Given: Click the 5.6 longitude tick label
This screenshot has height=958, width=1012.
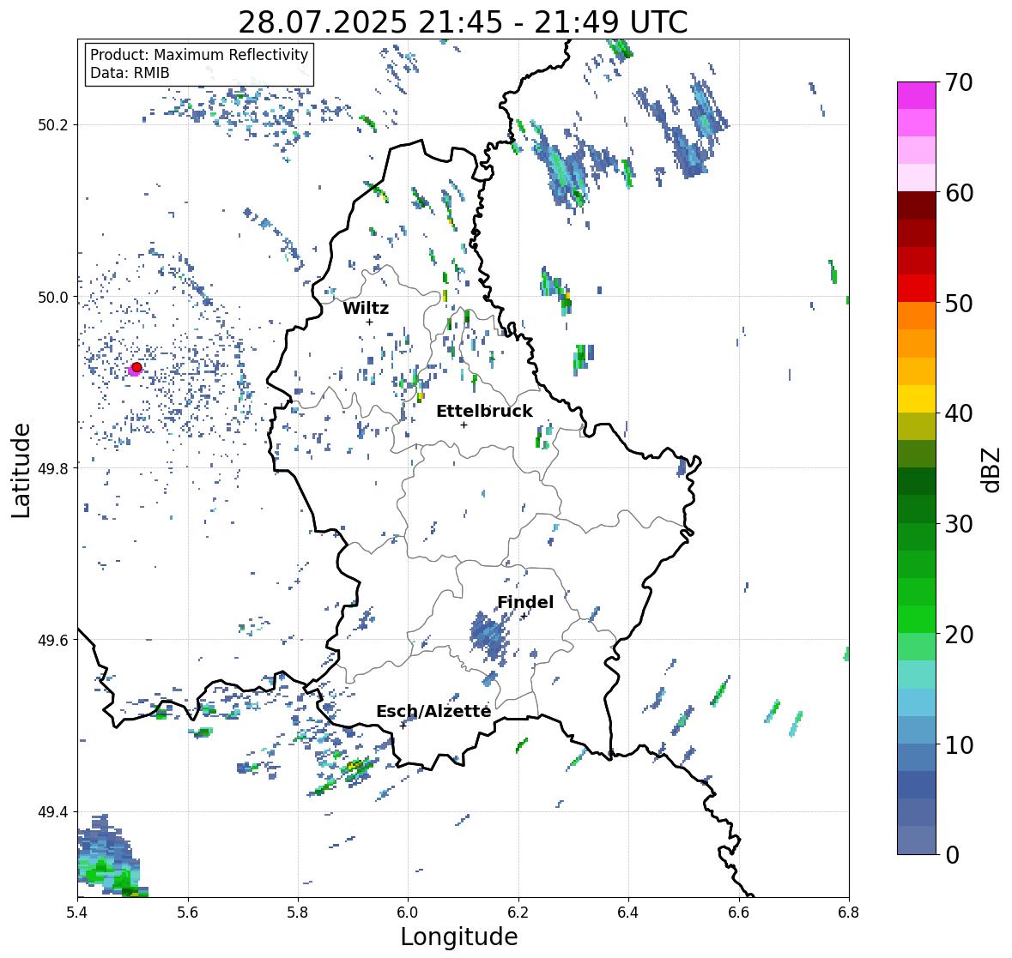Looking at the screenshot, I should [188, 913].
